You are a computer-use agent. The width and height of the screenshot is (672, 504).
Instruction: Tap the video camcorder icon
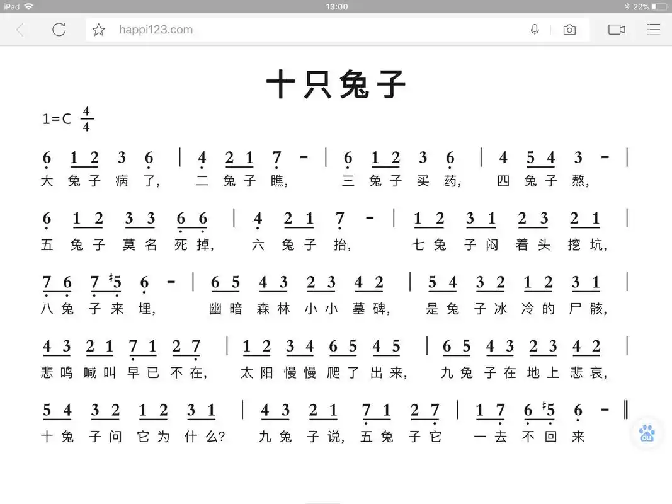617,29
